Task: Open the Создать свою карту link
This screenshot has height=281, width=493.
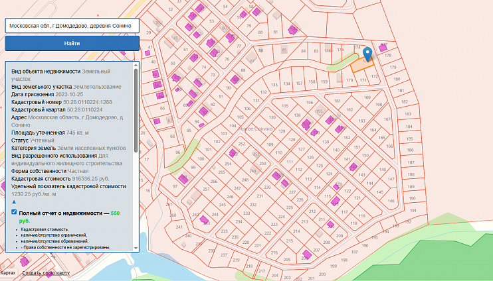Action: [46, 272]
